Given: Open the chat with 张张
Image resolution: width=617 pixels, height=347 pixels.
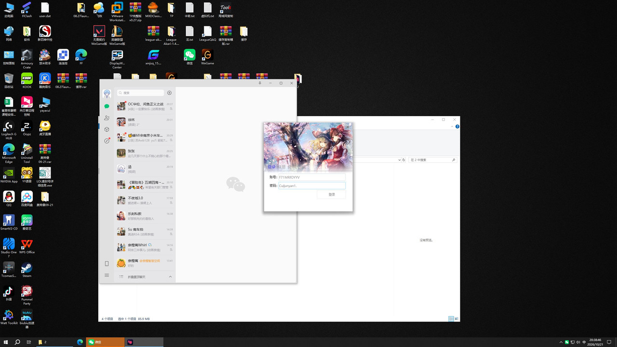Looking at the screenshot, I should 145,153.
